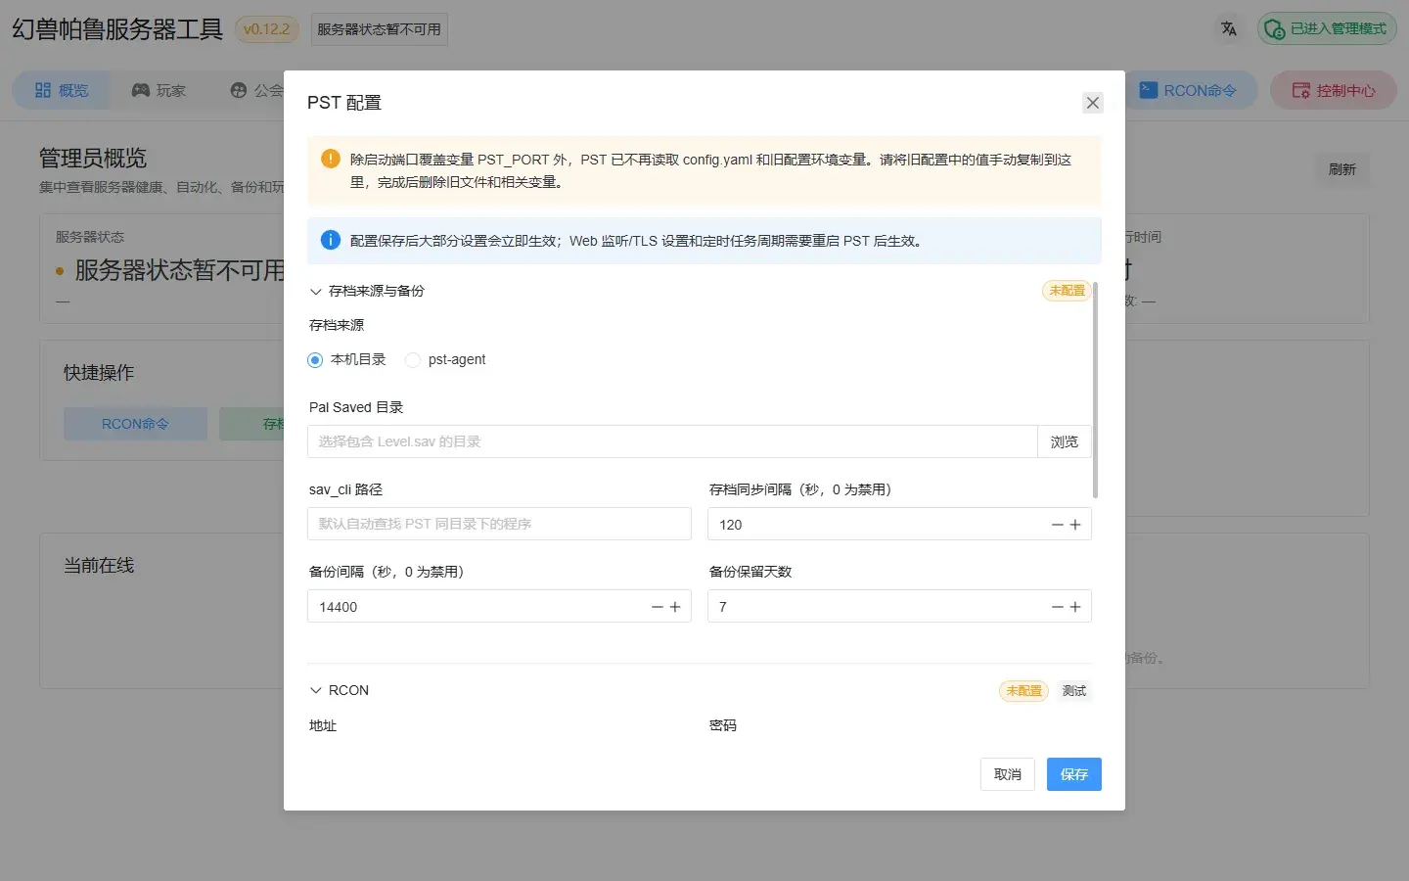
Task: Decrease 备份间隔 value with minus
Action: point(658,607)
